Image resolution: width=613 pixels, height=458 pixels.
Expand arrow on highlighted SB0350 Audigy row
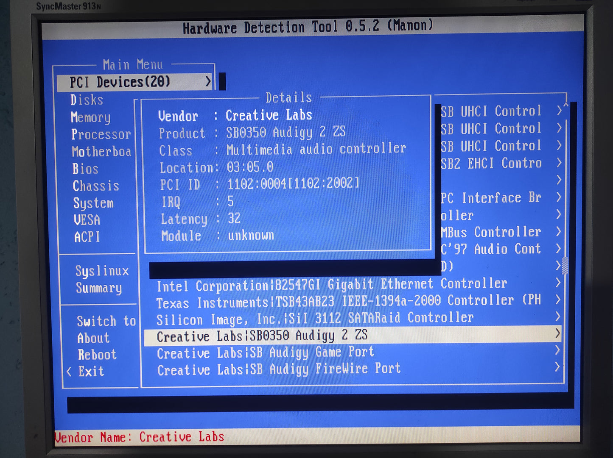coord(557,334)
